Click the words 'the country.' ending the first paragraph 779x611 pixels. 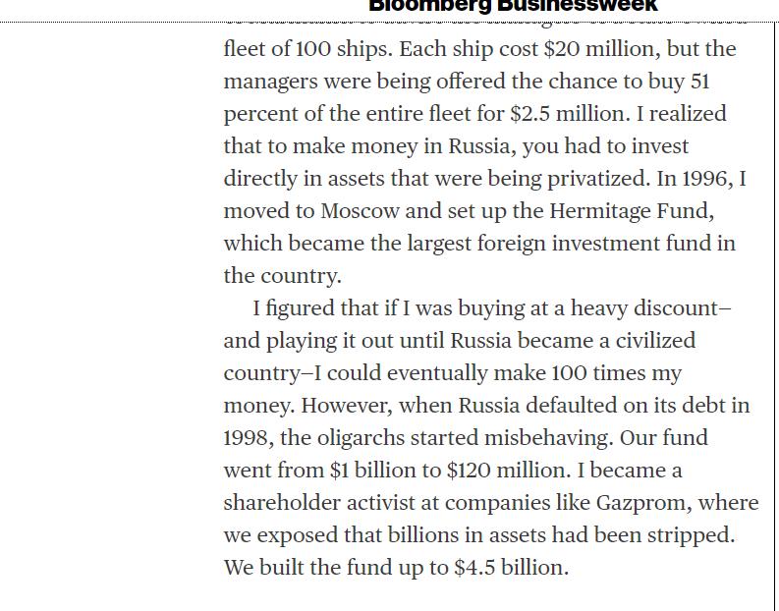[282, 276]
